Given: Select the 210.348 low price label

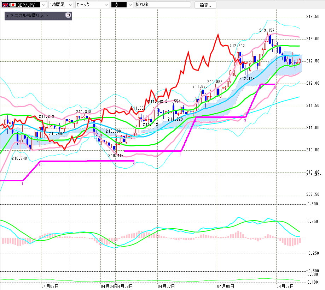Looking at the screenshot, I should point(19,158).
